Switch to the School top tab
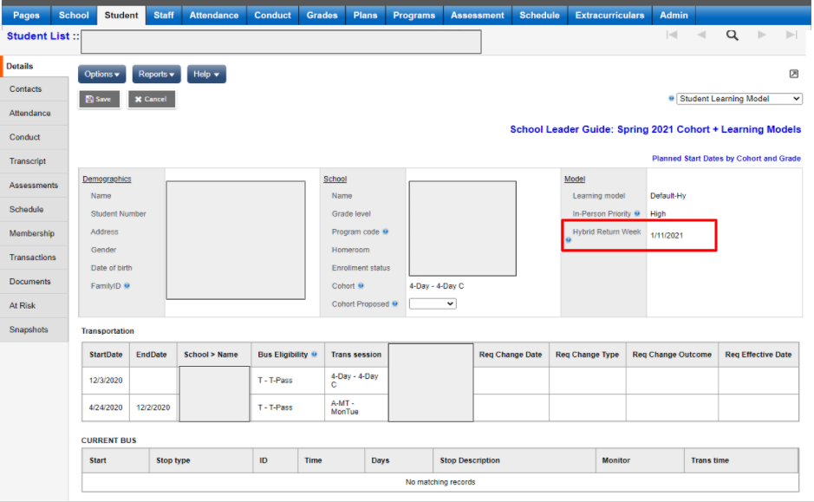The width and height of the screenshot is (814, 502). [x=74, y=15]
